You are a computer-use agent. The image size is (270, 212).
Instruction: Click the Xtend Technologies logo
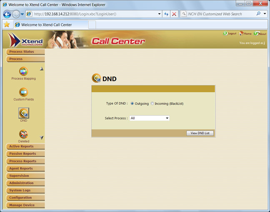(x=25, y=40)
